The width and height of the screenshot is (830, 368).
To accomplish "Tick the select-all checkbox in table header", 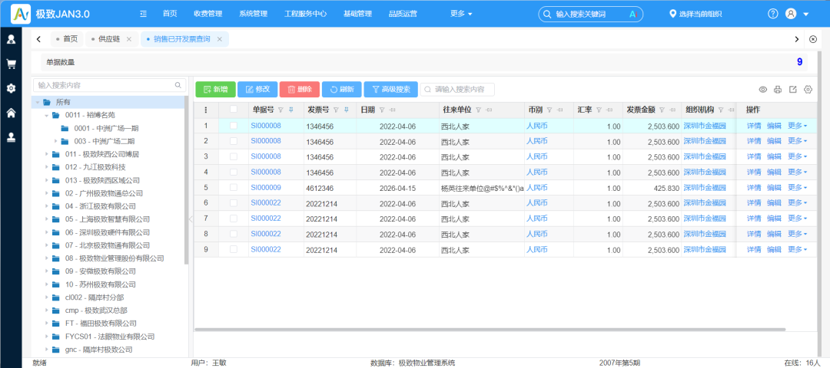I will coord(234,110).
